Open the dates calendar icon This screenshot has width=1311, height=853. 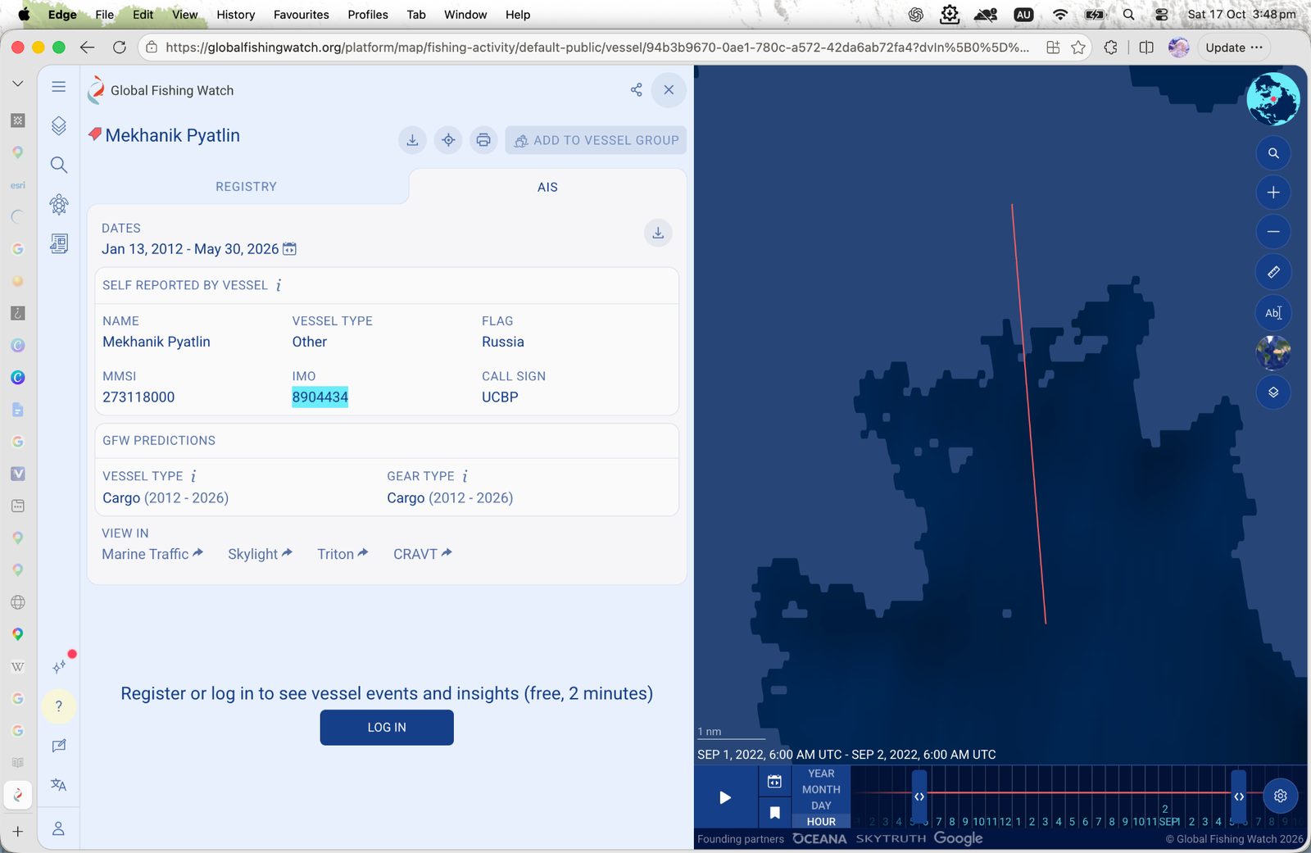(x=289, y=249)
